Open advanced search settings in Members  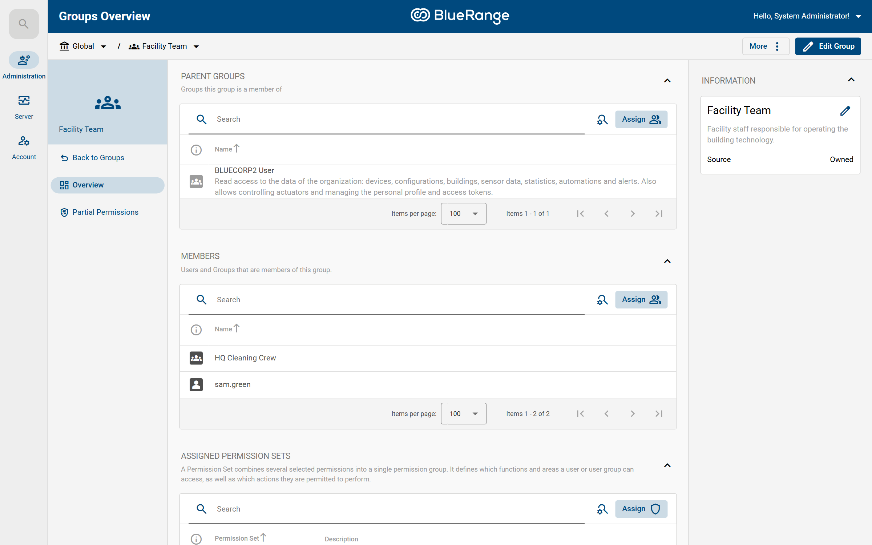[x=602, y=300]
